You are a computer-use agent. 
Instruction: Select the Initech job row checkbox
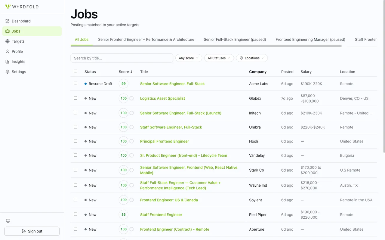point(75,113)
